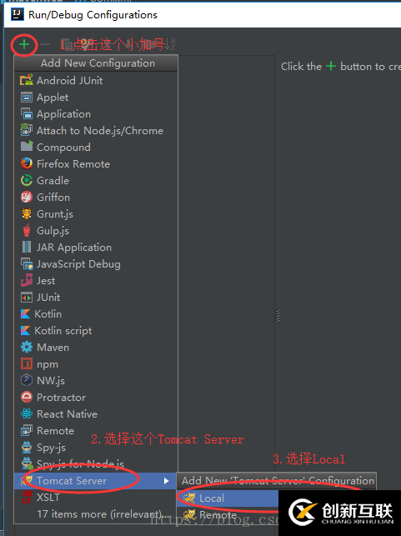This screenshot has width=401, height=536.
Task: Click the Kotlin script icon
Action: point(26,331)
